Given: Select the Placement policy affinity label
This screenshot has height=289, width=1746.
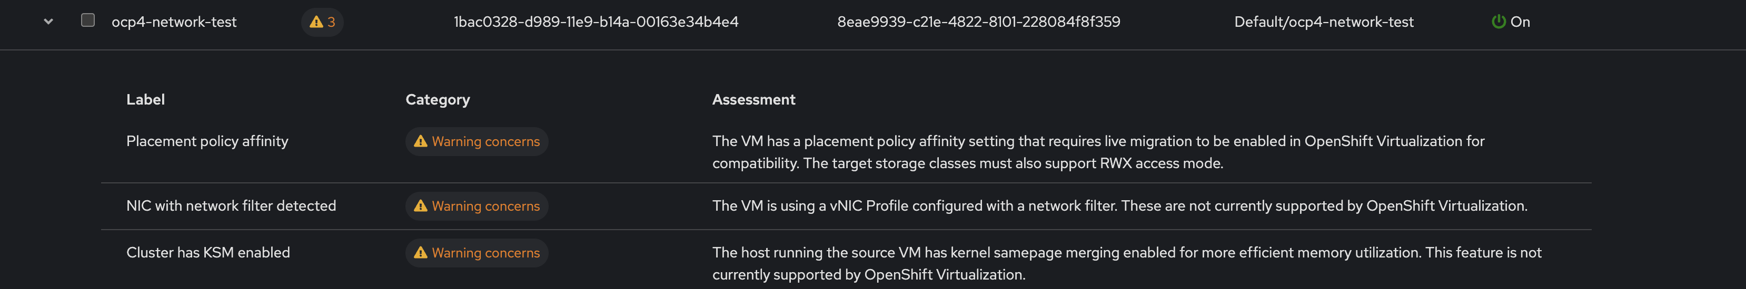Looking at the screenshot, I should [x=207, y=141].
